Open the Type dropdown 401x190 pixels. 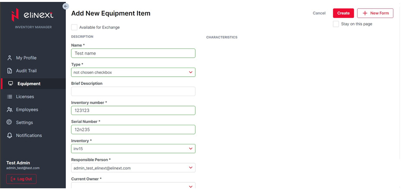133,72
